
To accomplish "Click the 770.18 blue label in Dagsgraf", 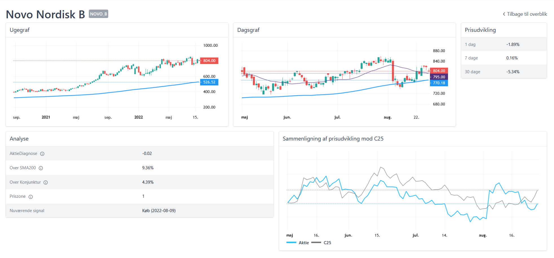I will (439, 83).
